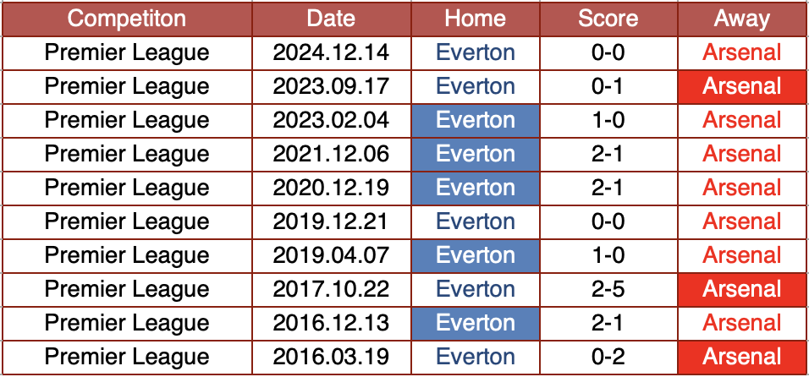
Task: Click highlighted Everton cell for 2020.12.19
Action: pos(475,188)
